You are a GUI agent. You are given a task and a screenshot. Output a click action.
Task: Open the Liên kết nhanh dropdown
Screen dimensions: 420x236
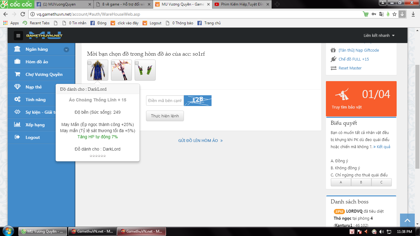[379, 36]
